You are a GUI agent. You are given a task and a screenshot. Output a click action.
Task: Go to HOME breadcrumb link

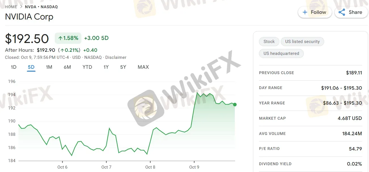click(11, 7)
